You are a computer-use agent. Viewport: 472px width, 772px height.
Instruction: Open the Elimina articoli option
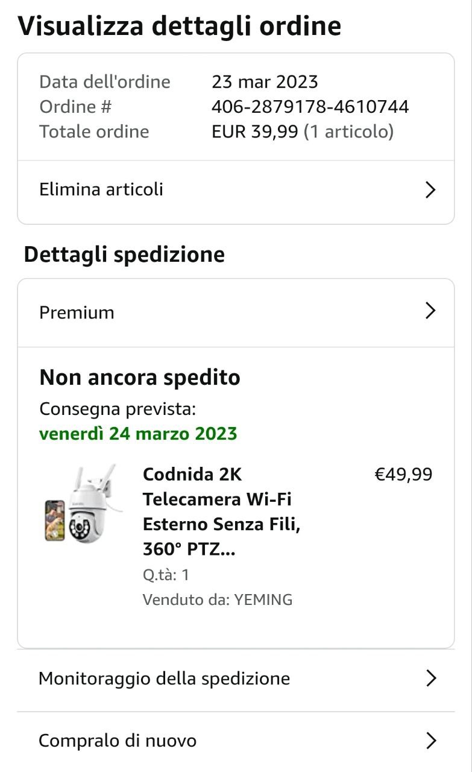(x=101, y=189)
